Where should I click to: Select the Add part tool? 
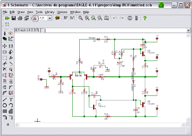pos(11,69)
